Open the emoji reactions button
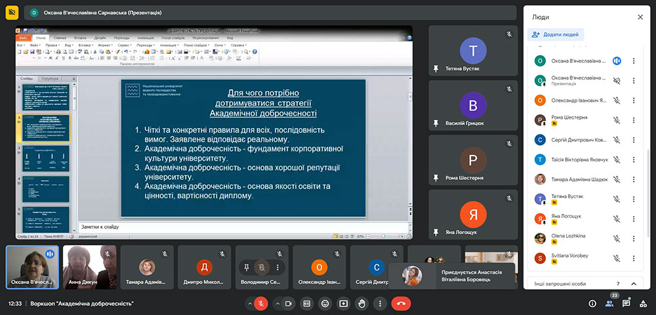The width and height of the screenshot is (656, 315). [325, 304]
